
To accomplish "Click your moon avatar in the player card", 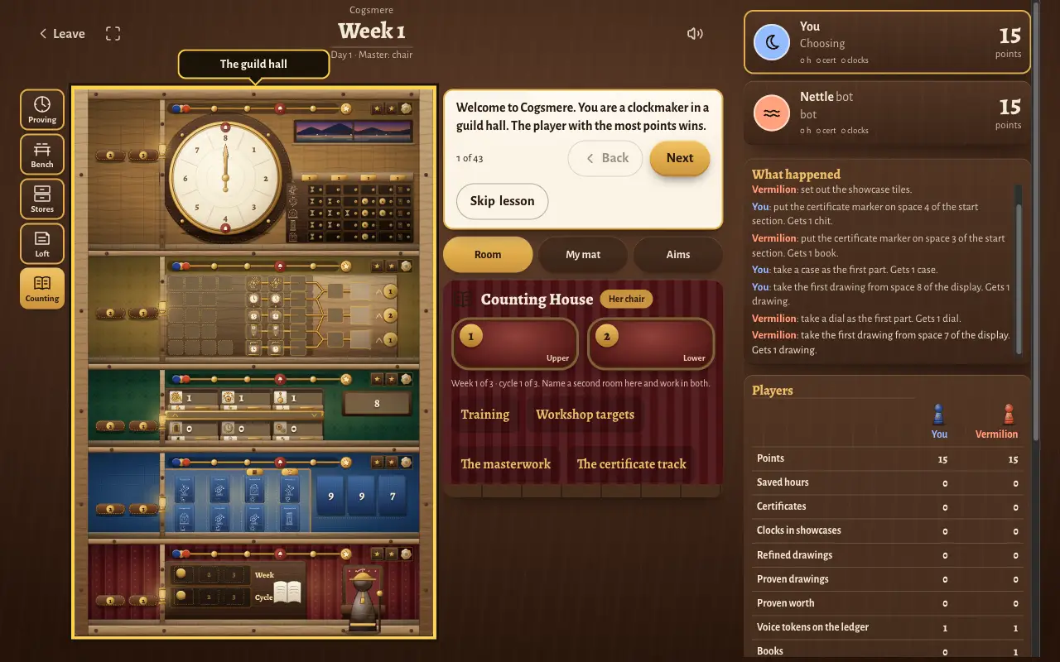I will [x=772, y=42].
